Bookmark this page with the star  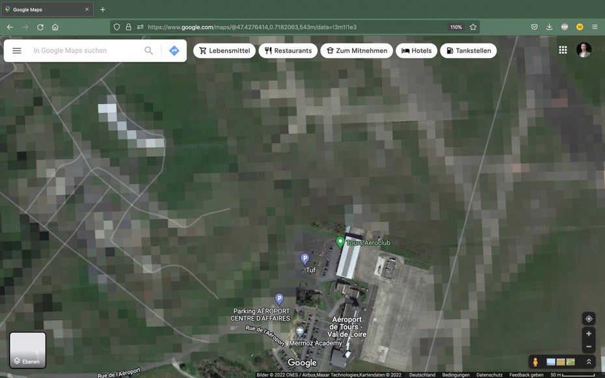[x=473, y=27]
